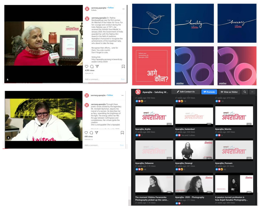Open comments on the Padma Bandopadhyay post
The image size is (262, 206).
pyautogui.click(x=92, y=66)
